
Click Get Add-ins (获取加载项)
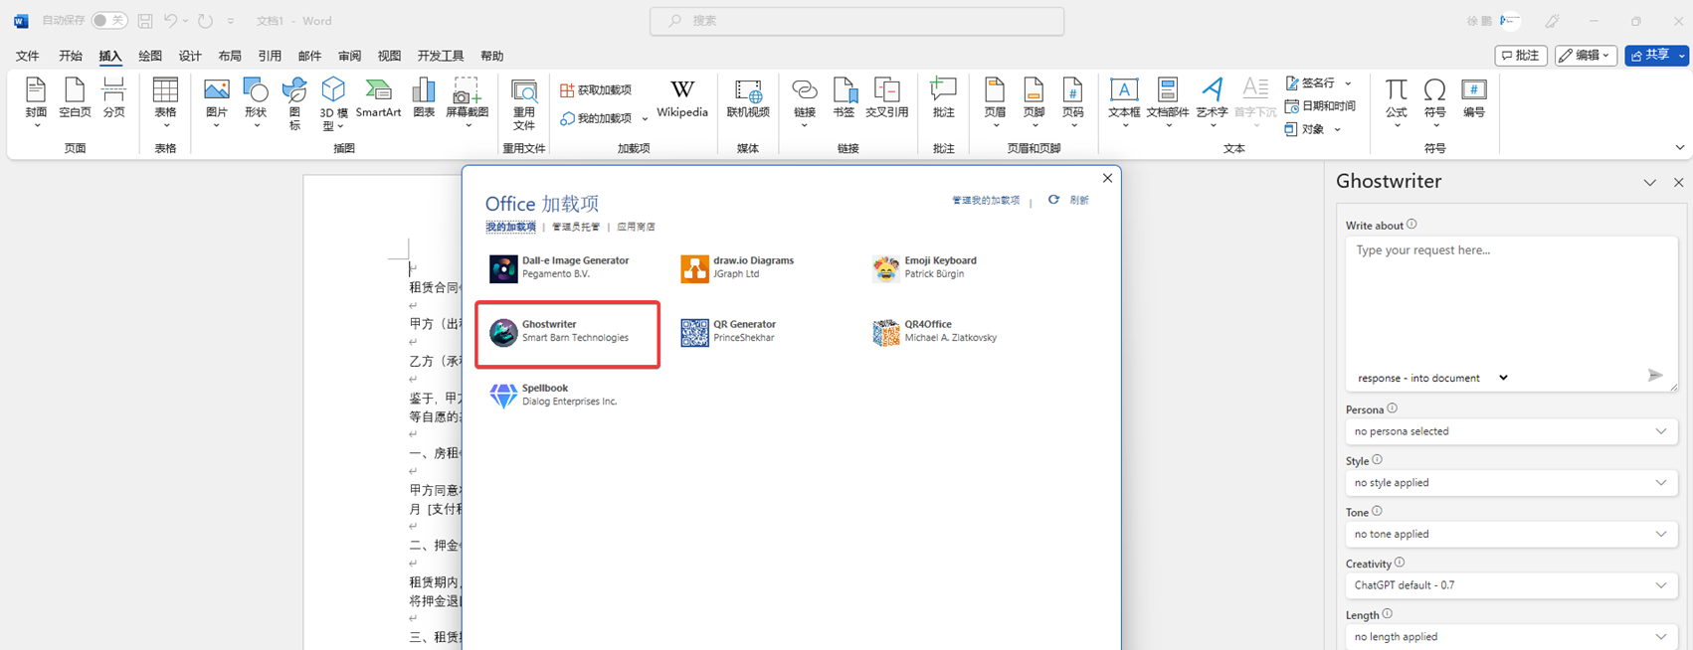pos(596,90)
